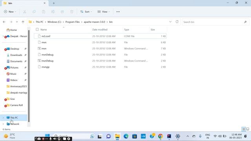The width and height of the screenshot is (251, 141).
Task: Sort by Date modified column header
Action: (x=100, y=30)
